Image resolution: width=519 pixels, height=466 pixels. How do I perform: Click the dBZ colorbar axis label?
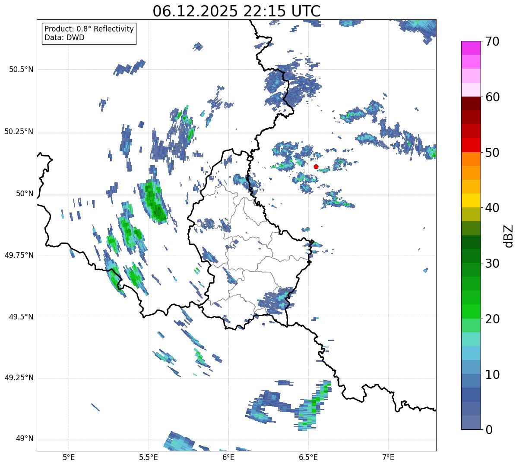pyautogui.click(x=509, y=236)
